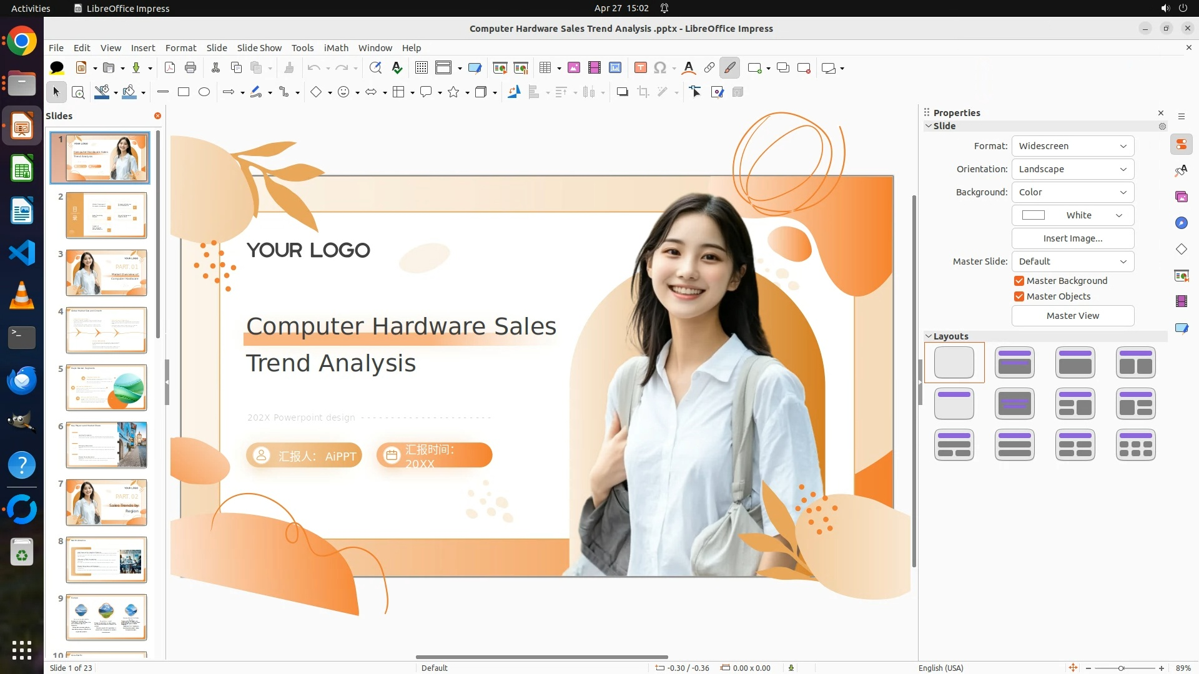Uncheck the Master Background checkbox

1019,281
